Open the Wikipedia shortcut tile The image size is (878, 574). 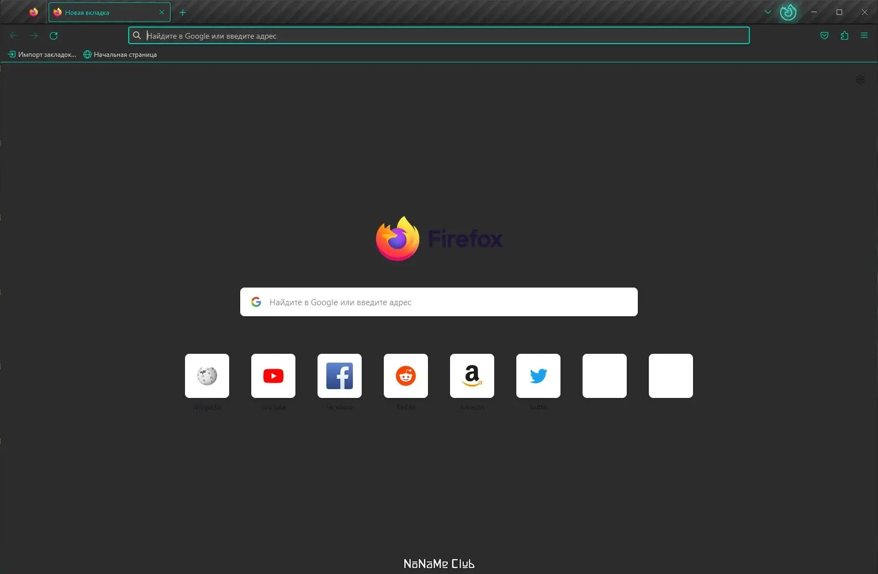pos(207,376)
